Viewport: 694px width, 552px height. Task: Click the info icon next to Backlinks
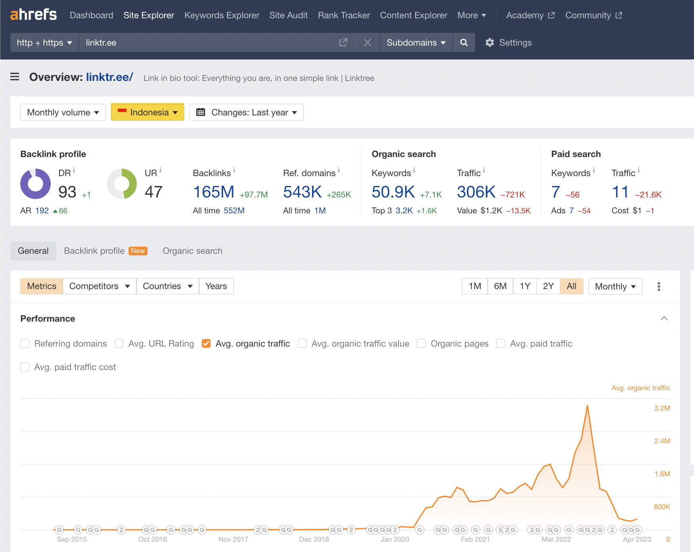[234, 170]
